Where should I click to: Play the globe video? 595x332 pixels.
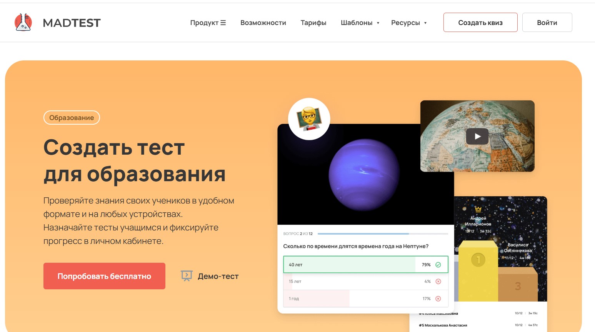[x=477, y=136]
